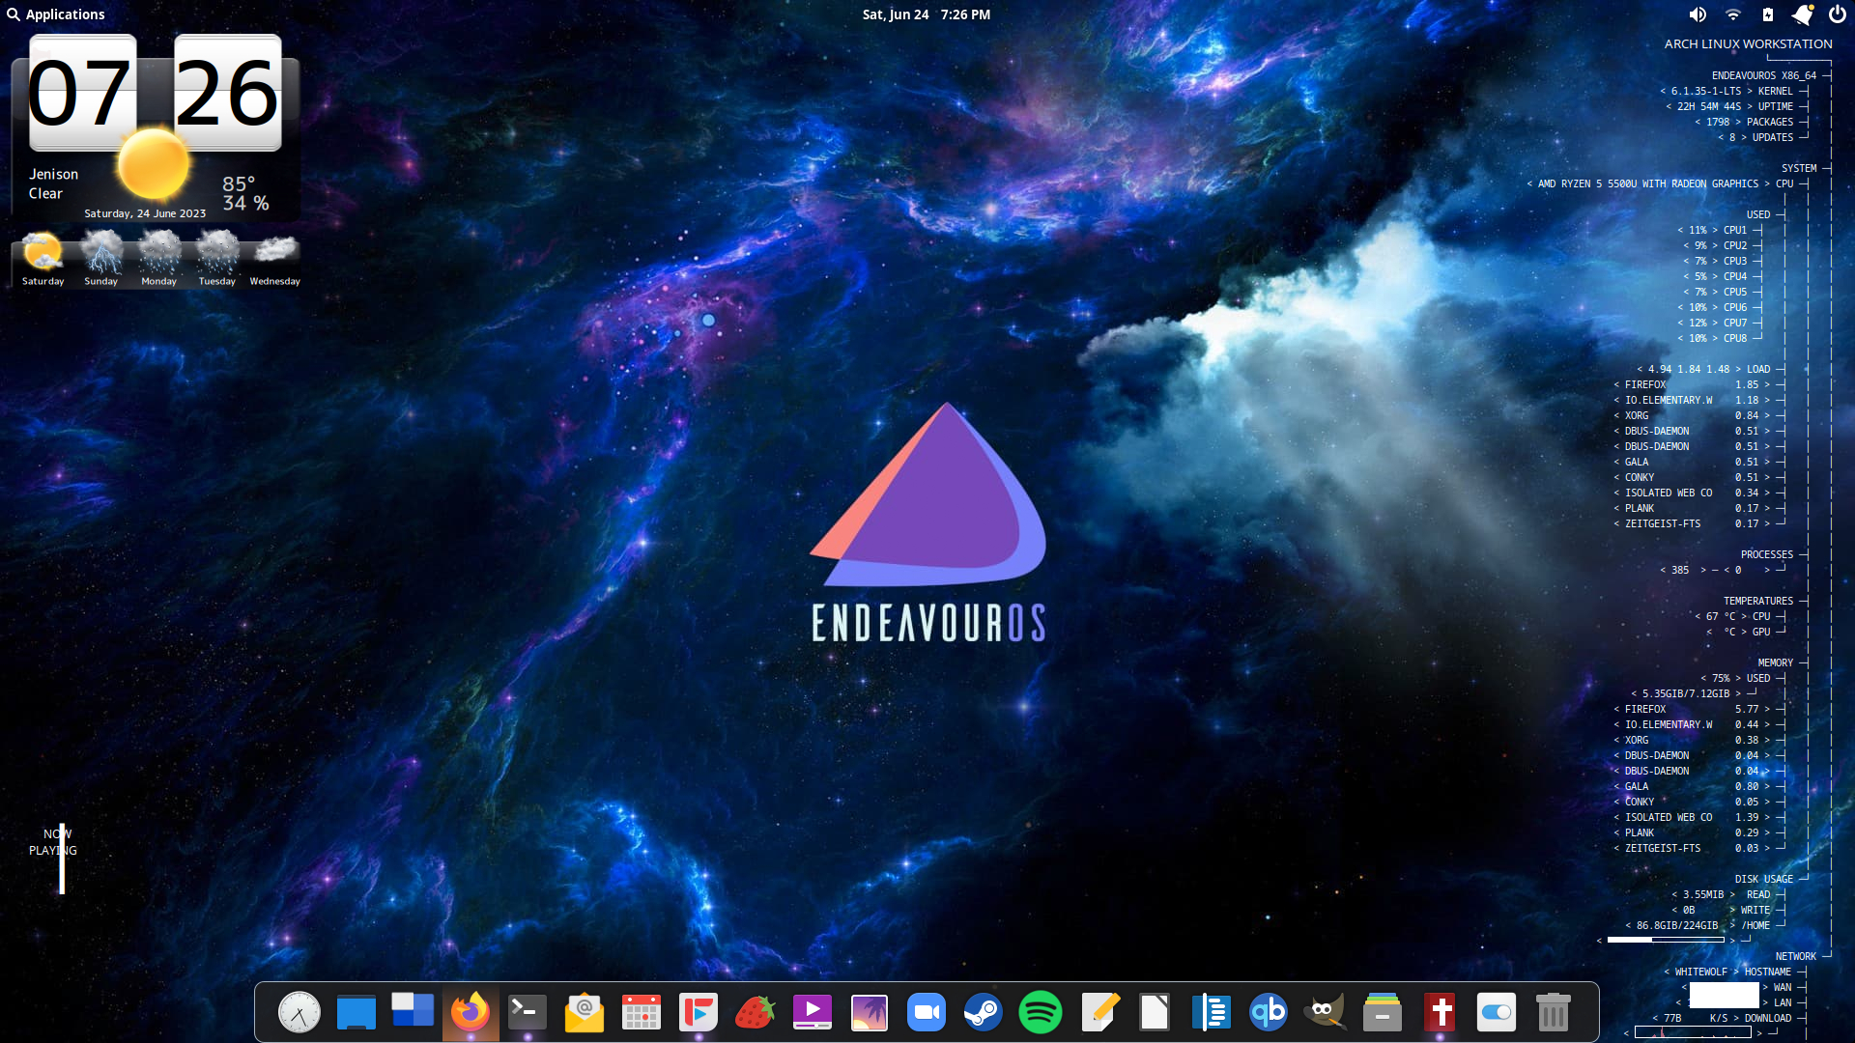Open GIMP image editor icon
1855x1043 pixels.
click(x=1325, y=1012)
